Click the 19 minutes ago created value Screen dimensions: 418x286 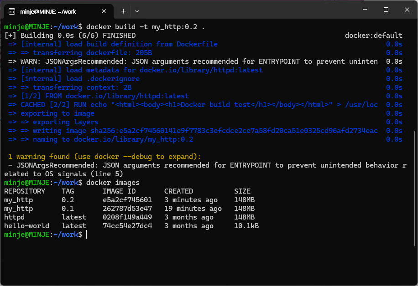pos(193,209)
